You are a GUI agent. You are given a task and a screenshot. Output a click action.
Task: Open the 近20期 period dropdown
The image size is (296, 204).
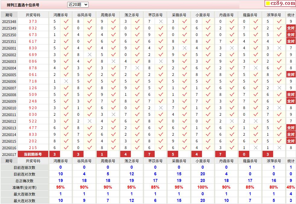(78, 5)
